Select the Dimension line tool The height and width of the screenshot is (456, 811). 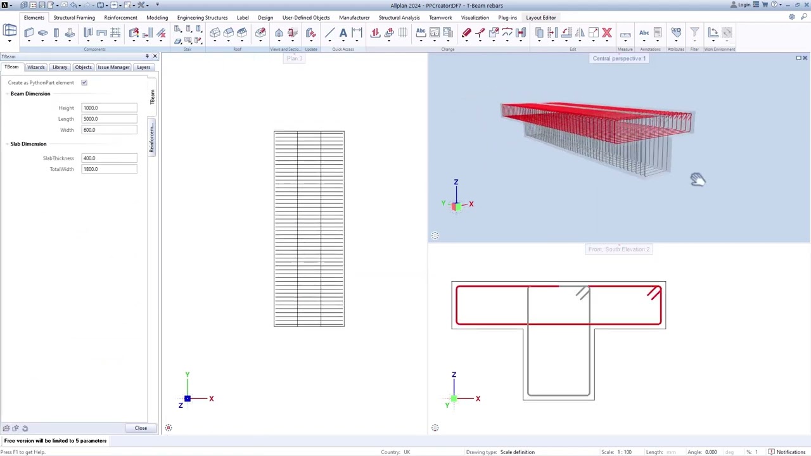point(357,32)
